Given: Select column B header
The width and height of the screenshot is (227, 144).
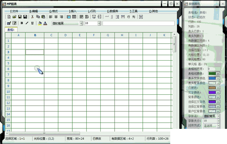Looking at the screenshot, I should click(x=35, y=35).
